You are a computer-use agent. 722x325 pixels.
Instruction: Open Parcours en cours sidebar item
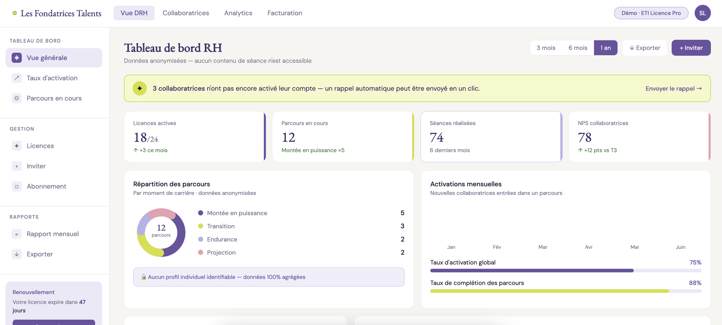54,98
